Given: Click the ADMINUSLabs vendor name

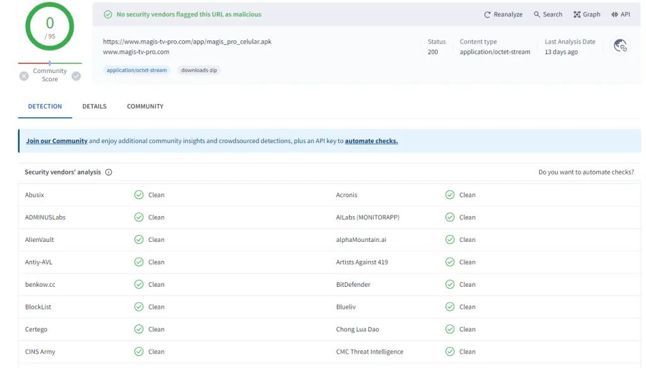Looking at the screenshot, I should (x=45, y=217).
